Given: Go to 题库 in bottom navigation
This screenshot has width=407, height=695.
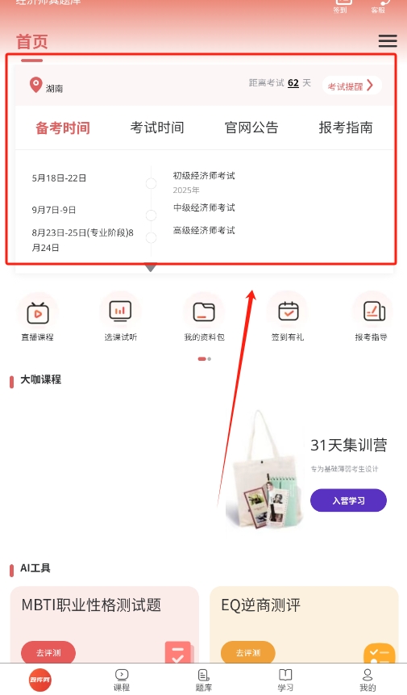Looking at the screenshot, I should pyautogui.click(x=203, y=680).
